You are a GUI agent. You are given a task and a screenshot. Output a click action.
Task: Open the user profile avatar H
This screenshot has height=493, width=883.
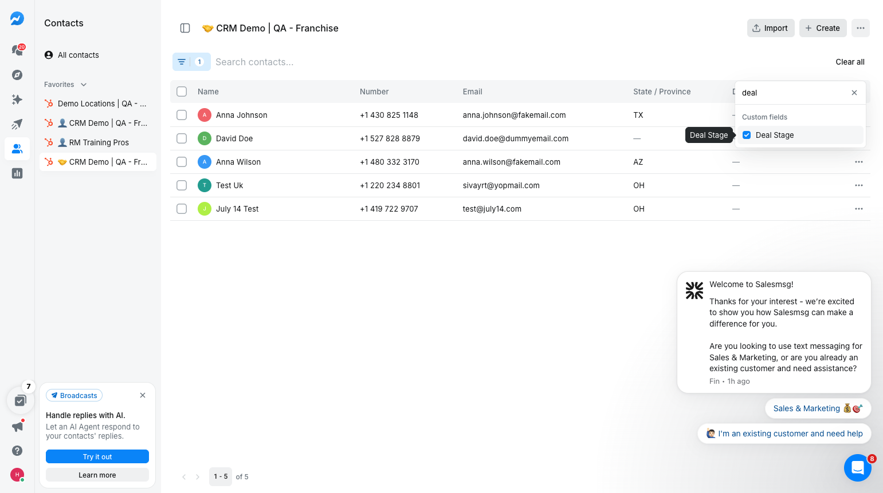click(17, 475)
